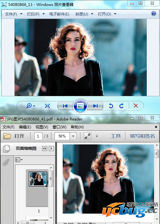160x224 pixels.
Task: Rotate the photo clockwise
Action: tap(121, 106)
